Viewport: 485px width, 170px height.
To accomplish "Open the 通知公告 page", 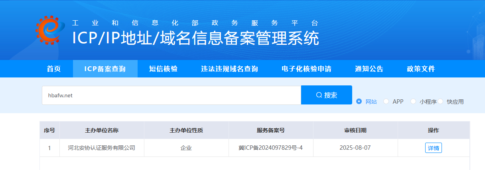I will tap(369, 69).
